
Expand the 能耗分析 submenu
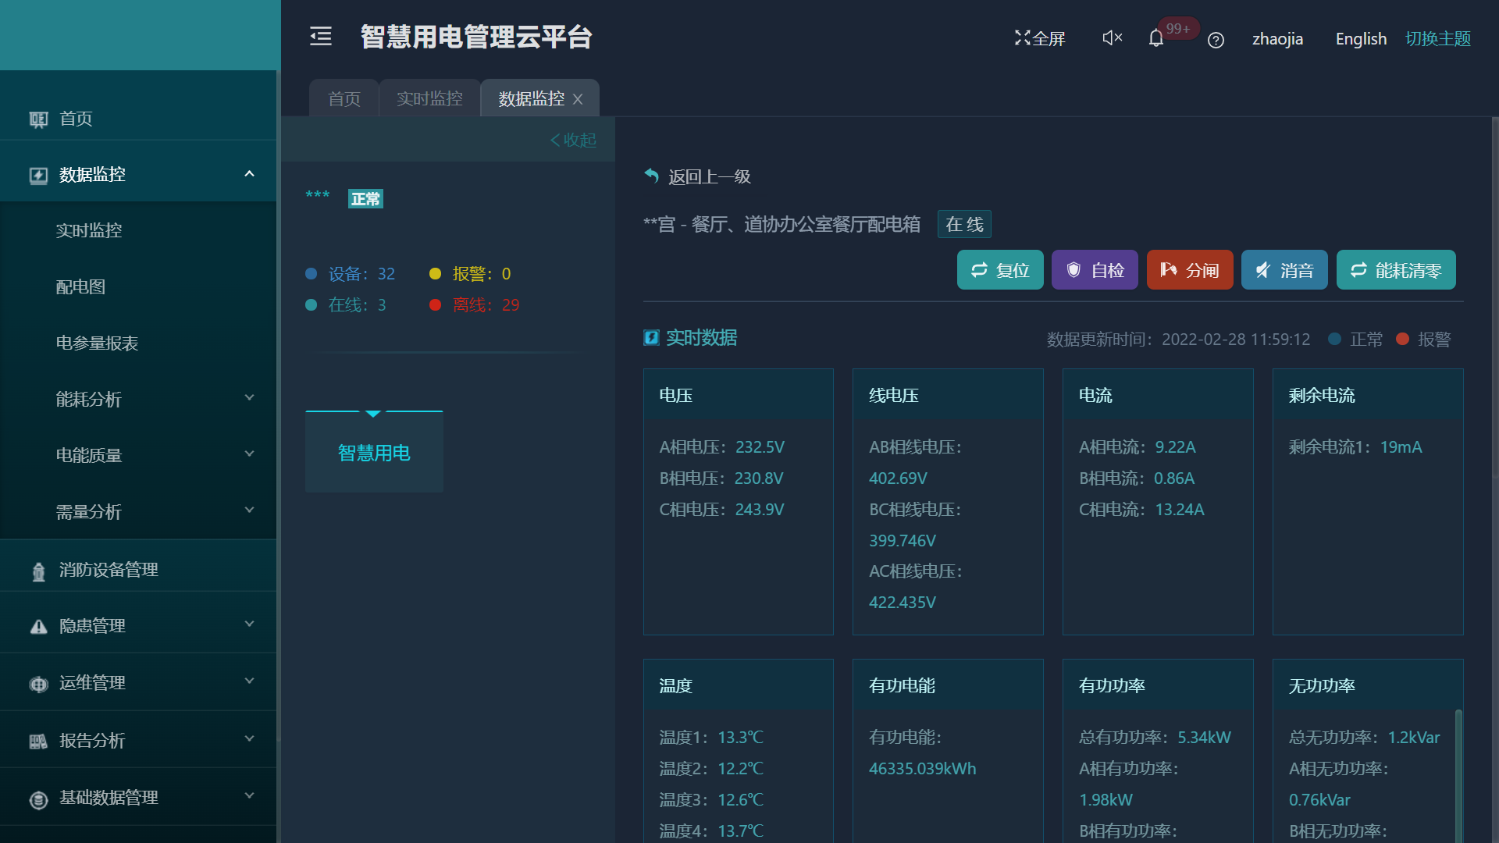[x=249, y=398]
